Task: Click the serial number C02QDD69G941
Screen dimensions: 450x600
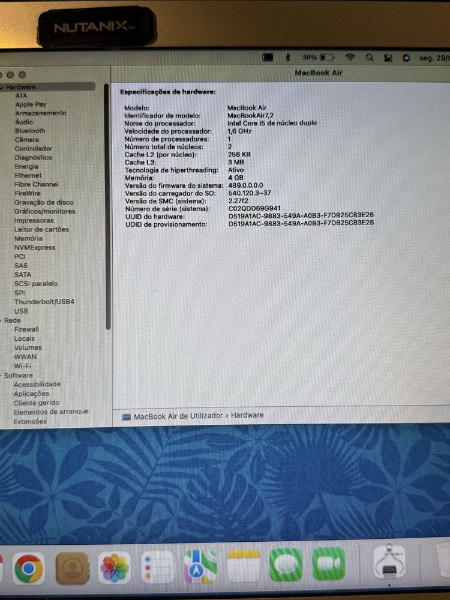Action: (254, 209)
